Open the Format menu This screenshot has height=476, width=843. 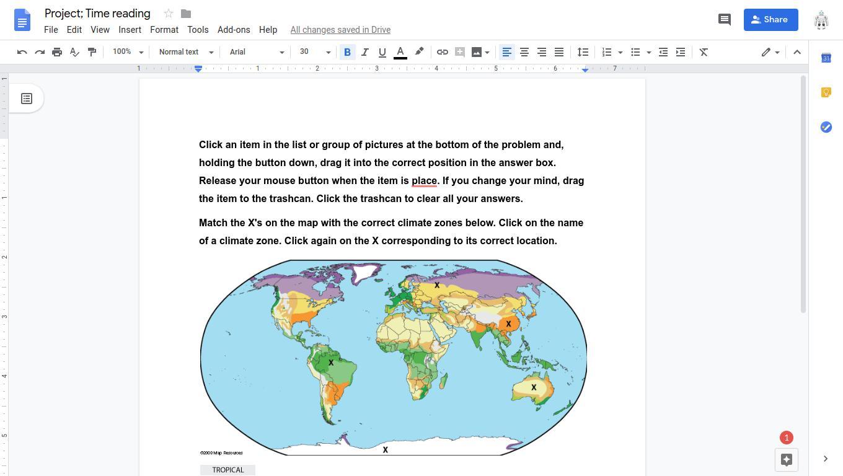[x=164, y=30]
